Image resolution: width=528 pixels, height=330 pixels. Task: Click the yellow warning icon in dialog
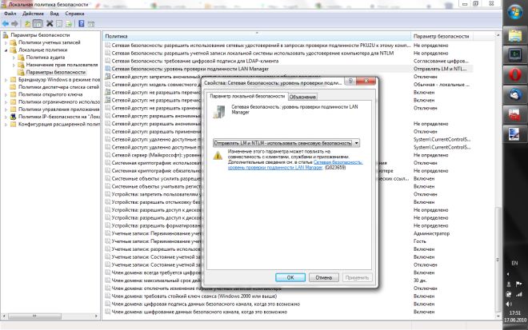pyautogui.click(x=218, y=156)
